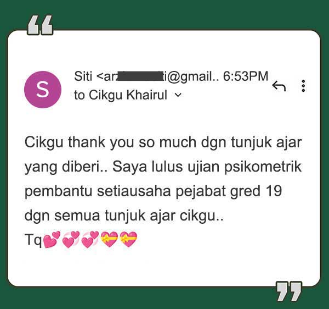
Task: Select the two hearts emoji after Tq
Action: click(52, 240)
